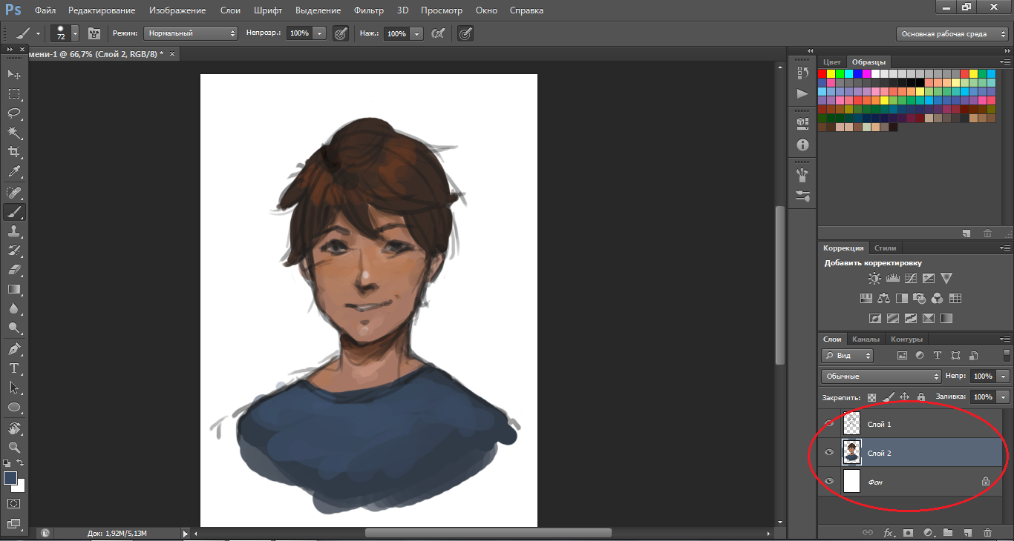Screen dimensions: 1014x541
Task: Switch to the Цвет tab
Action: click(x=832, y=62)
